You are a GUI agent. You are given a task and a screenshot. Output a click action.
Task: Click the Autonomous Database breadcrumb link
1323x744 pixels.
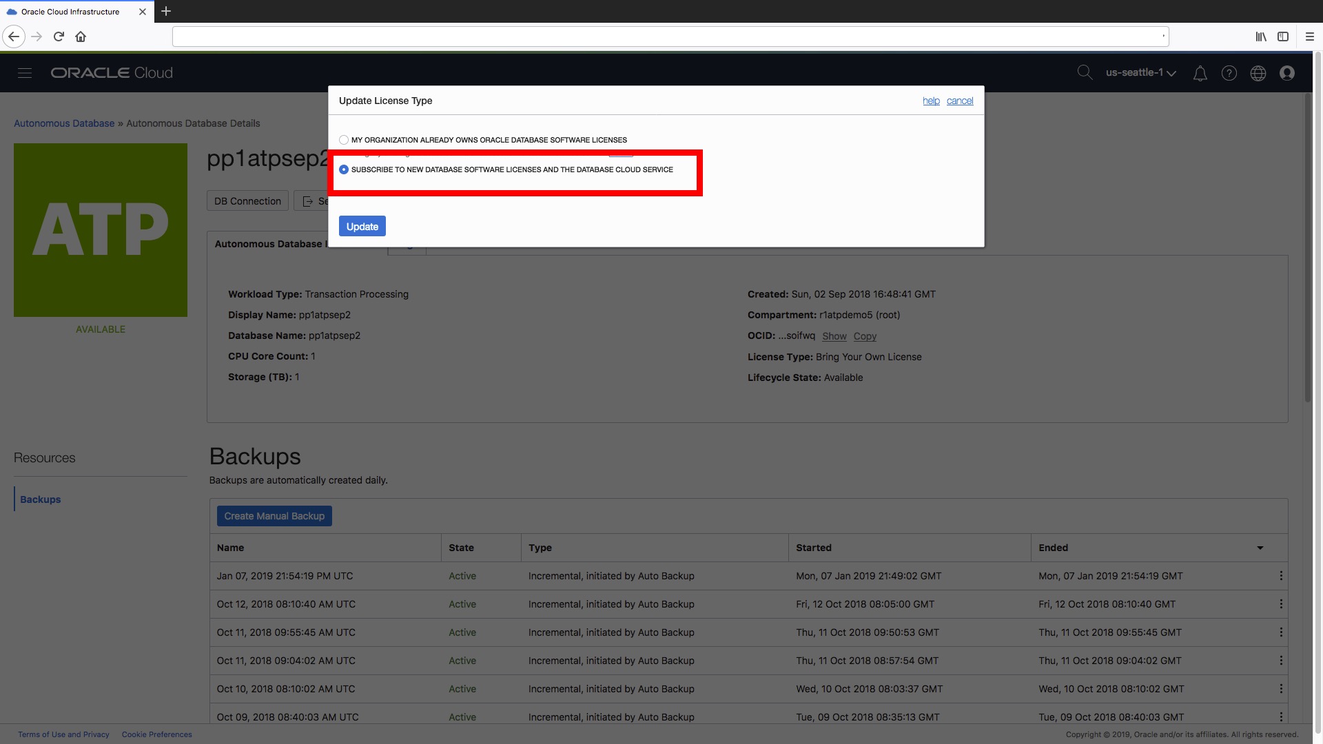click(x=64, y=123)
